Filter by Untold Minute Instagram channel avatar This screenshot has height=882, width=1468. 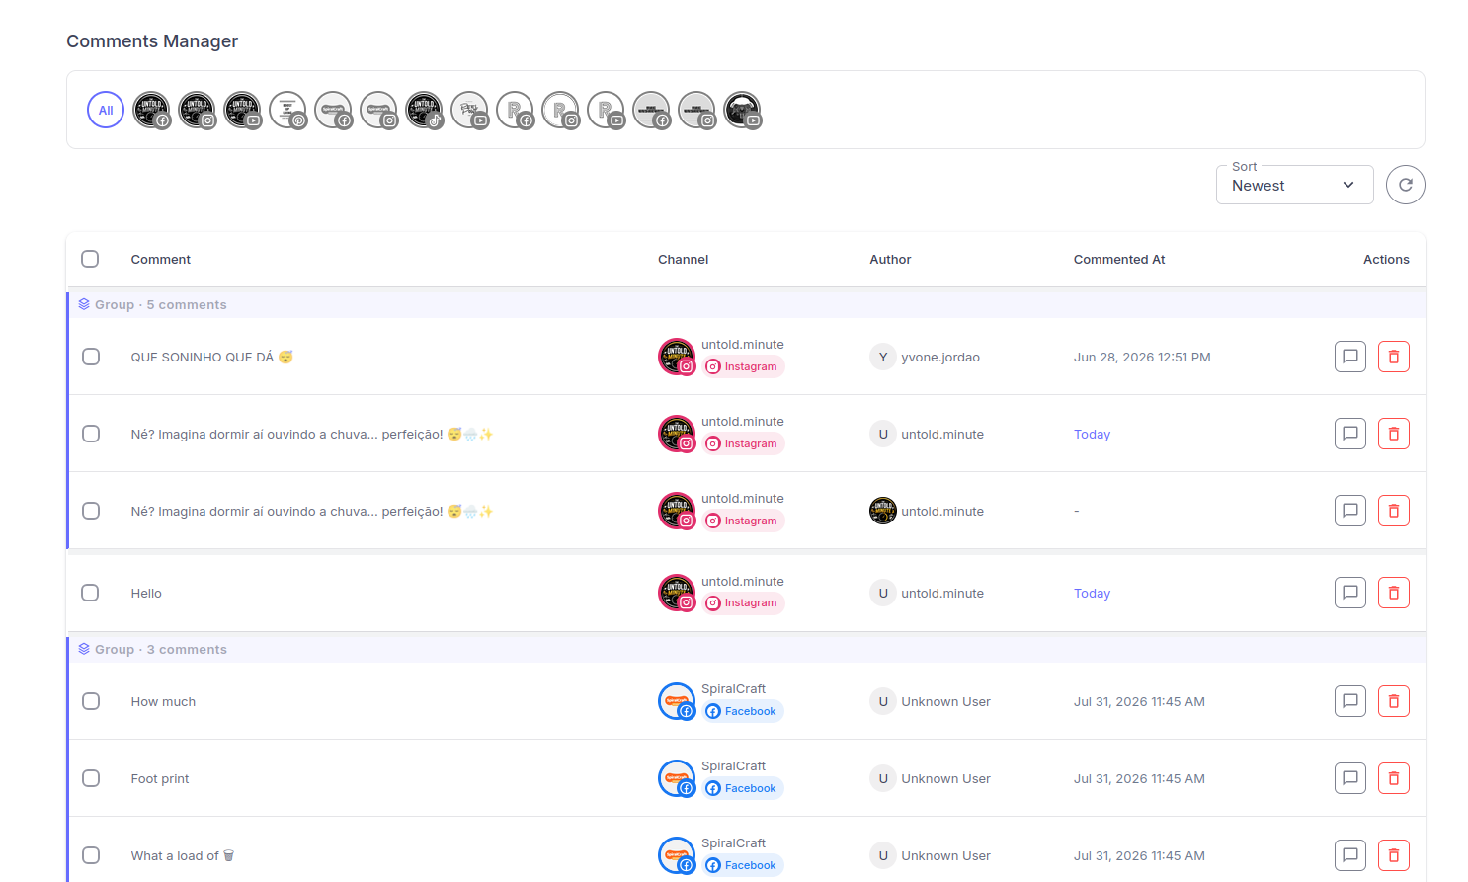coord(197,110)
